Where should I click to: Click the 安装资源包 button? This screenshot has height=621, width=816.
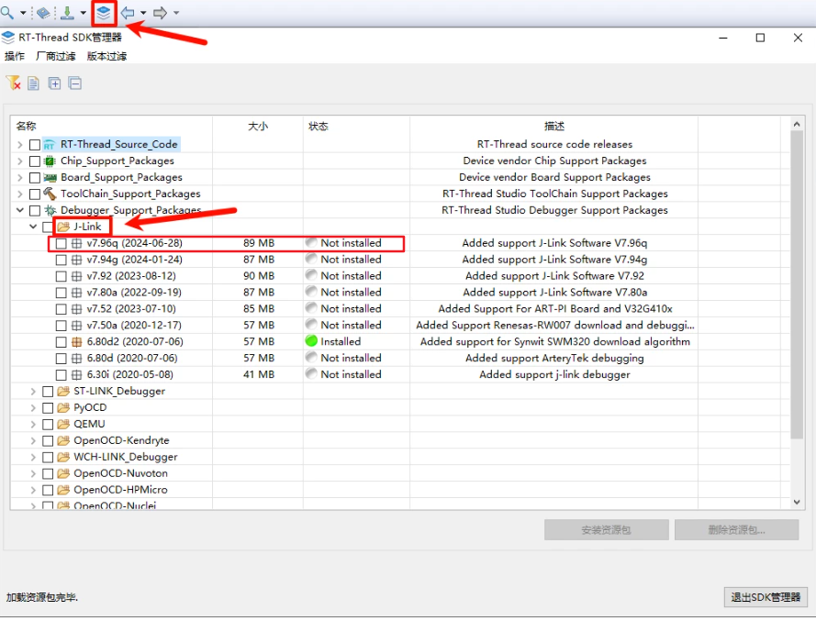(x=607, y=530)
